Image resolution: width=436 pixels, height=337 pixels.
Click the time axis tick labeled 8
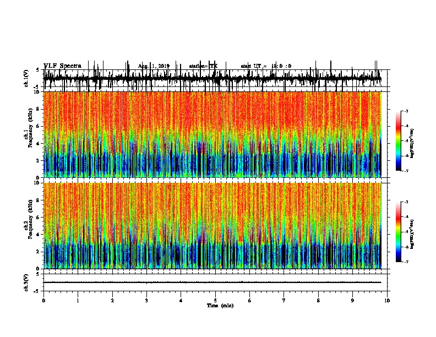(x=318, y=300)
